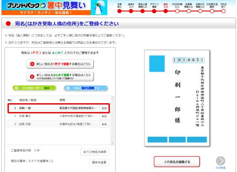Select address row 1 印刷 一郎
This screenshot has height=172, width=237.
click(x=58, y=108)
